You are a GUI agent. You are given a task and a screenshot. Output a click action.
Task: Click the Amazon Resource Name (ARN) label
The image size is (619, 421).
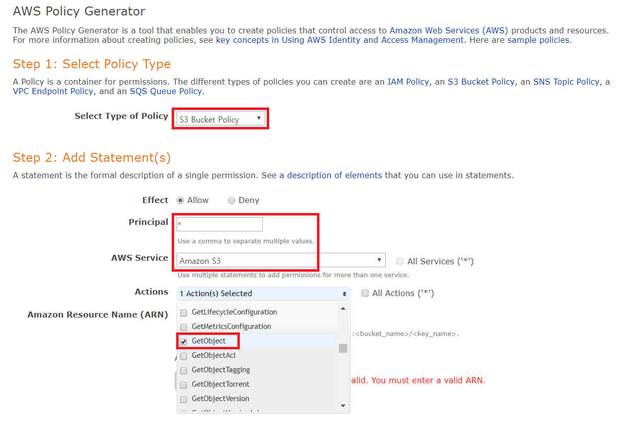pos(98,315)
